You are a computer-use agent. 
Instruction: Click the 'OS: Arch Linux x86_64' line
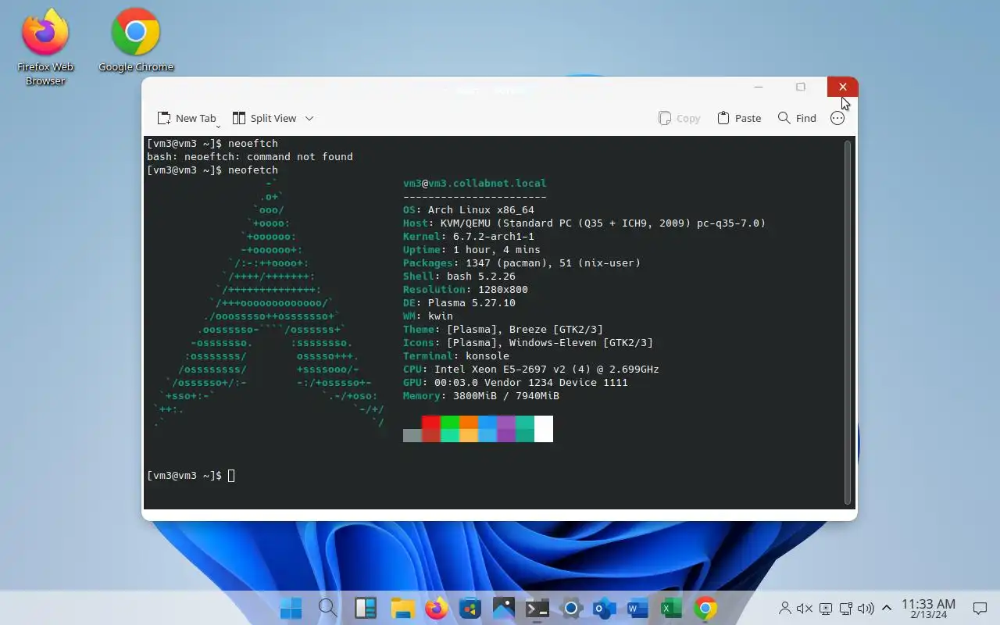[469, 210]
